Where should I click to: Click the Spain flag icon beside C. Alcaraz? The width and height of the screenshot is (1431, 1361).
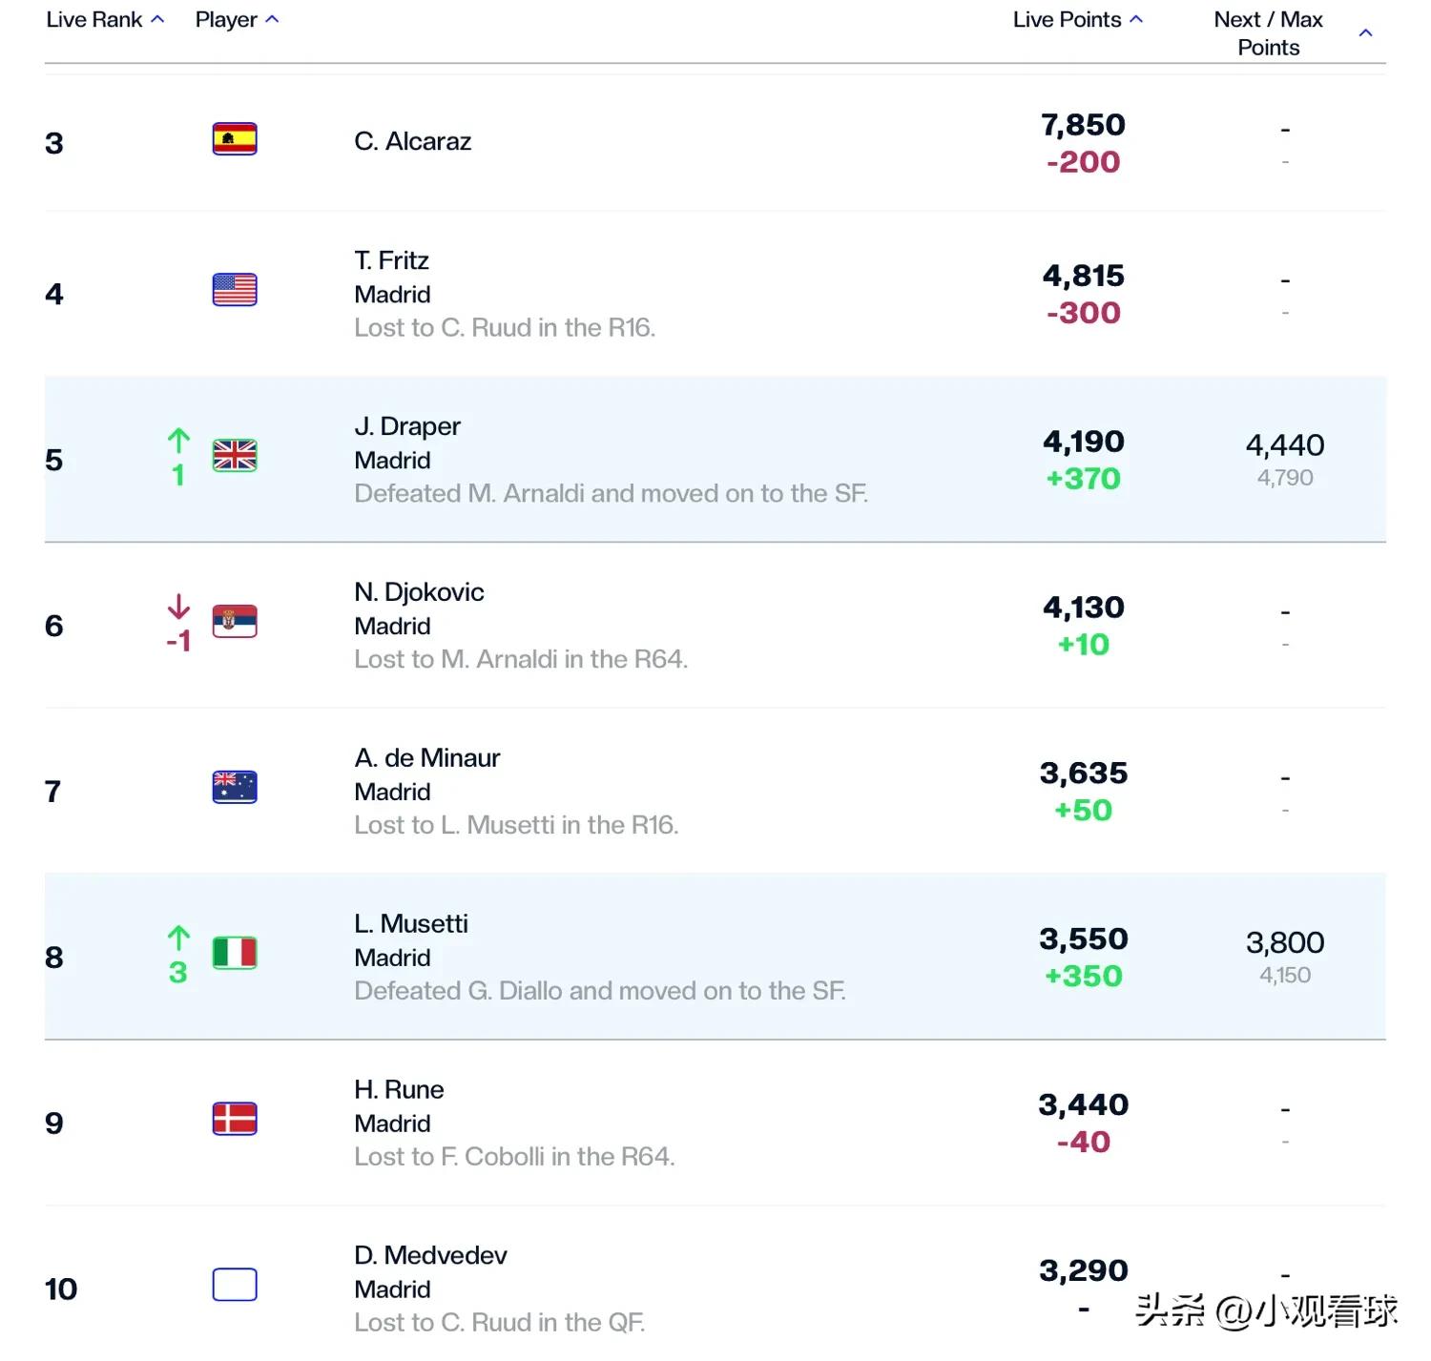(x=235, y=139)
